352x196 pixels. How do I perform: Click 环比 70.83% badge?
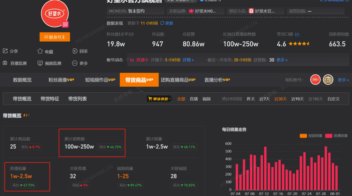click(x=184, y=185)
